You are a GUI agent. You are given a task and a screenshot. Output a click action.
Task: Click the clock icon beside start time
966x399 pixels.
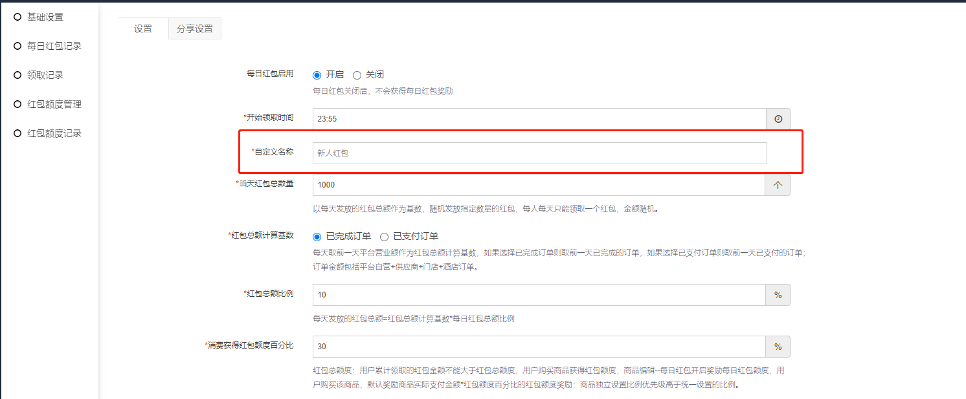[778, 119]
